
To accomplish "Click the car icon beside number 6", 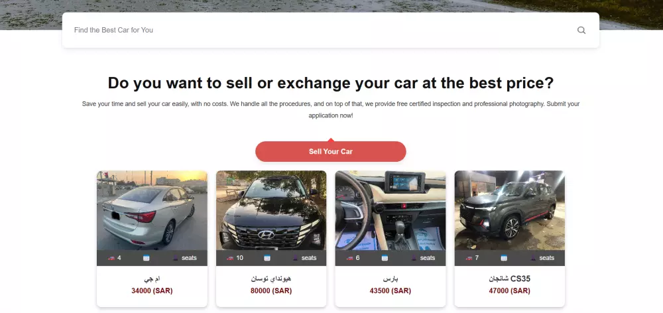I will [350, 257].
